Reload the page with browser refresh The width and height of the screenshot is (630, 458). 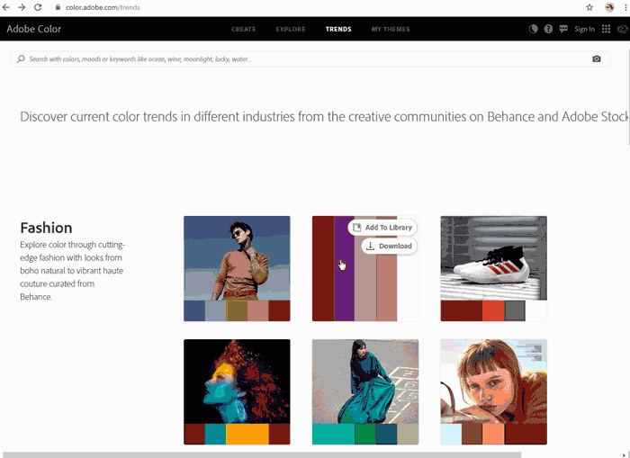point(38,7)
